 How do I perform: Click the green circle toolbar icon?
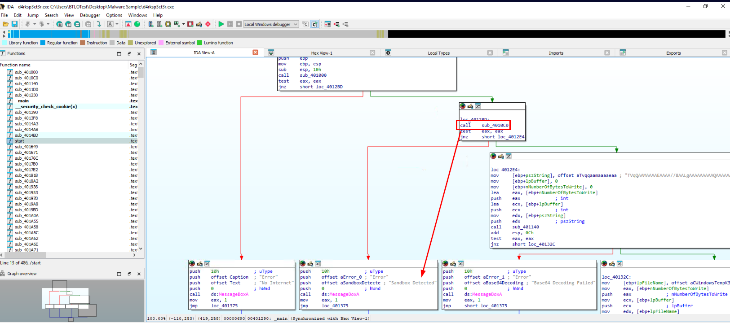137,24
